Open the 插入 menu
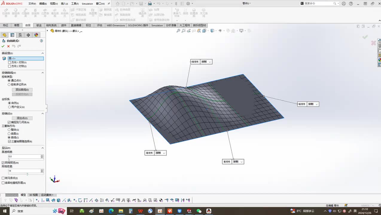The width and height of the screenshot is (381, 215). click(x=64, y=4)
